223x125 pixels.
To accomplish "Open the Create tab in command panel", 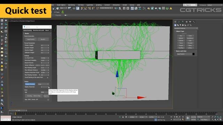I will pos(175,22).
